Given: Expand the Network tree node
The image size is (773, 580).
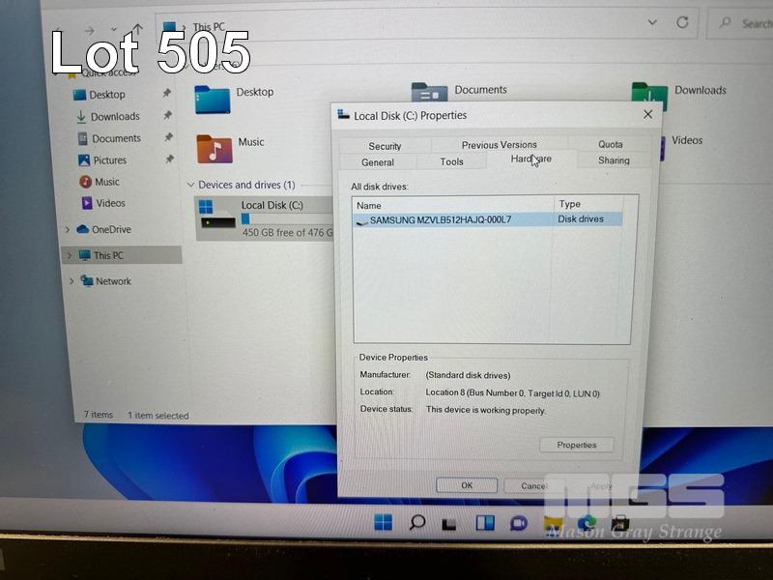Looking at the screenshot, I should (x=72, y=281).
